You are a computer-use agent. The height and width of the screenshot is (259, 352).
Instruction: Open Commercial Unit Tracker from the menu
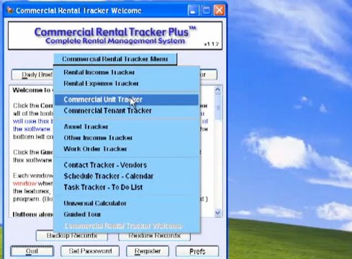(127, 99)
